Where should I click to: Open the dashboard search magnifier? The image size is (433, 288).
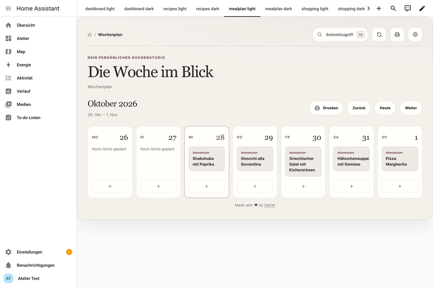[x=393, y=8]
